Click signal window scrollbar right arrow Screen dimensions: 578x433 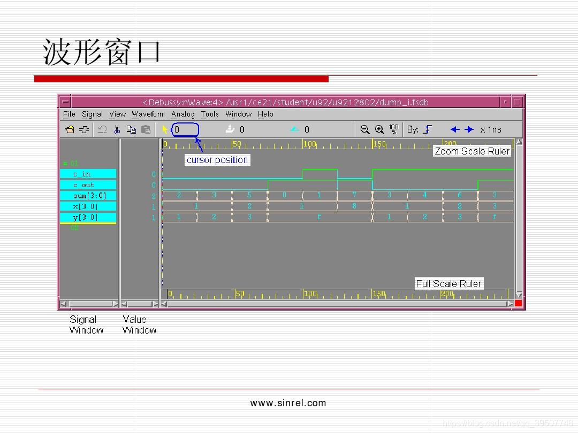pyautogui.click(x=115, y=304)
